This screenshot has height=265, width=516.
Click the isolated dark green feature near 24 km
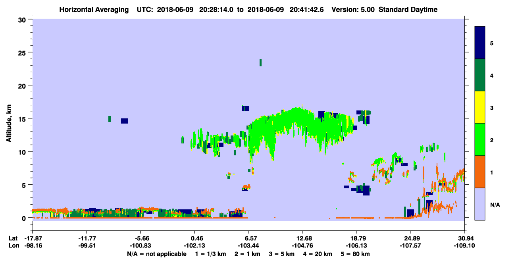tap(260, 62)
